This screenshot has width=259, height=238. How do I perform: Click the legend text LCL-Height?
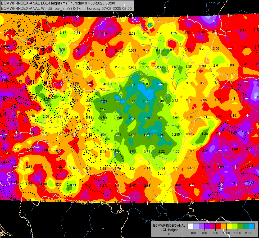click(x=169, y=230)
